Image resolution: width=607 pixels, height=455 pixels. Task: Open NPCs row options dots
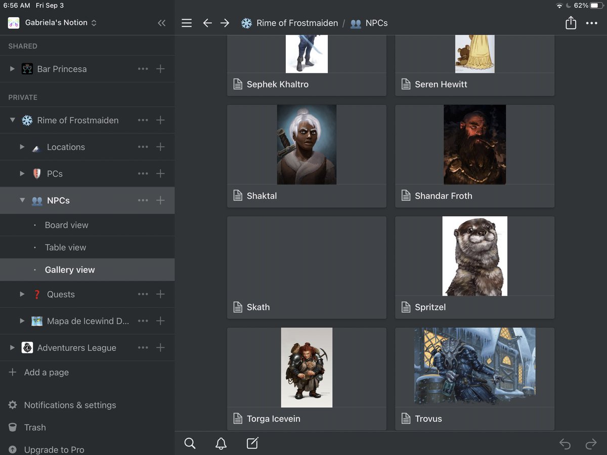tap(143, 201)
